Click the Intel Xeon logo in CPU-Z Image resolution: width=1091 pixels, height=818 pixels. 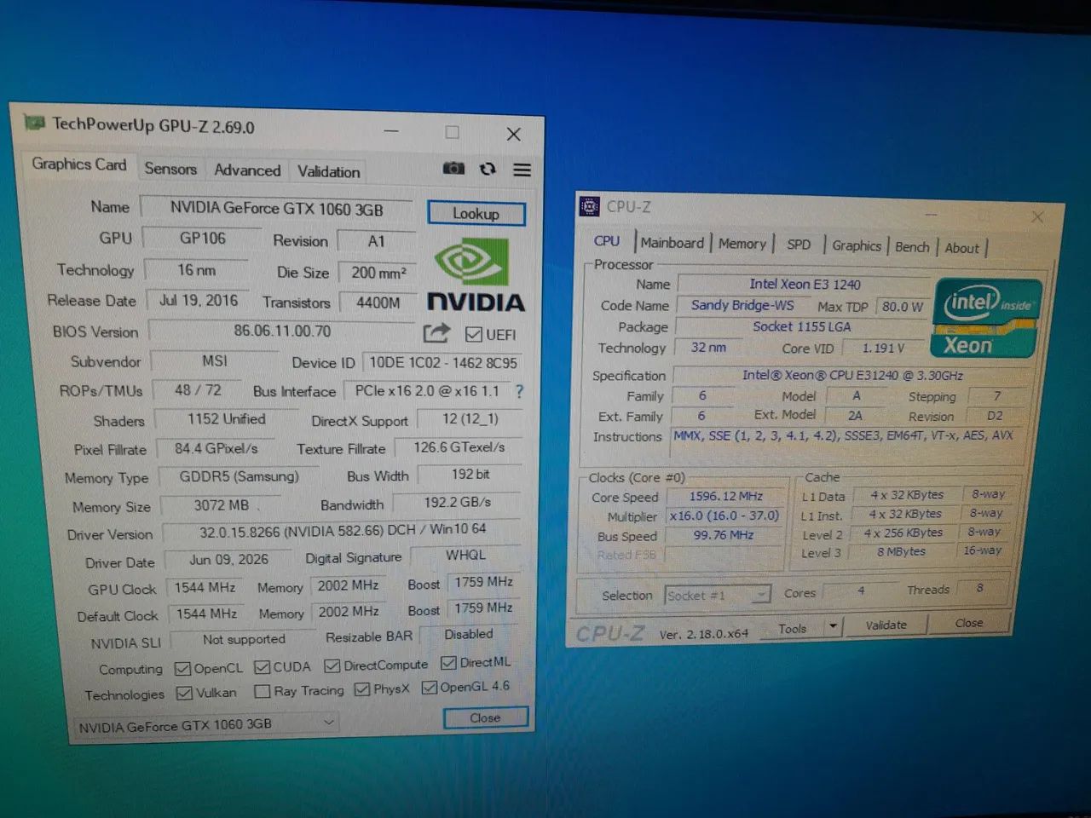tap(987, 319)
